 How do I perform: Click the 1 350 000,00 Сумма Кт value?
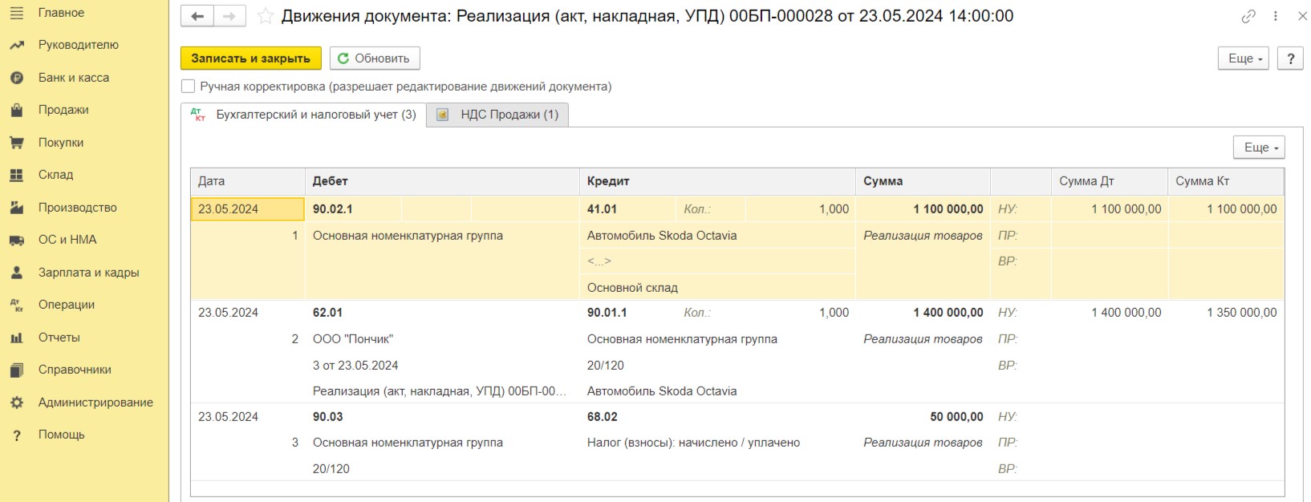[1241, 313]
